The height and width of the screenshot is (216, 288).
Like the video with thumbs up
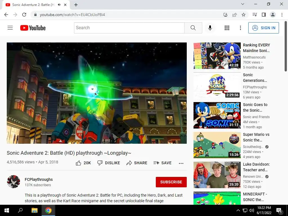(83, 163)
